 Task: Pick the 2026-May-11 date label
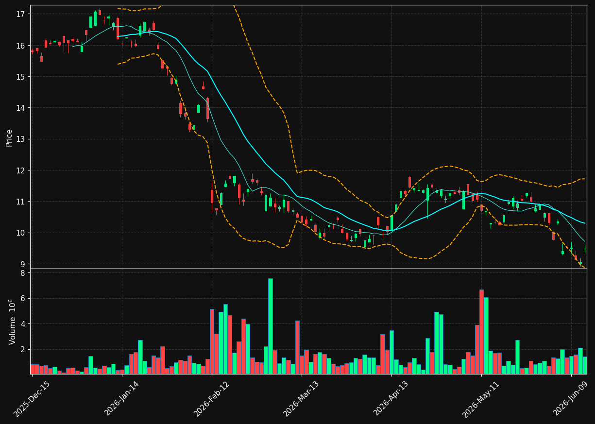[x=481, y=399]
